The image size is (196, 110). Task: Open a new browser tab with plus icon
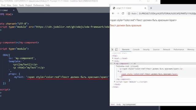(151, 8)
